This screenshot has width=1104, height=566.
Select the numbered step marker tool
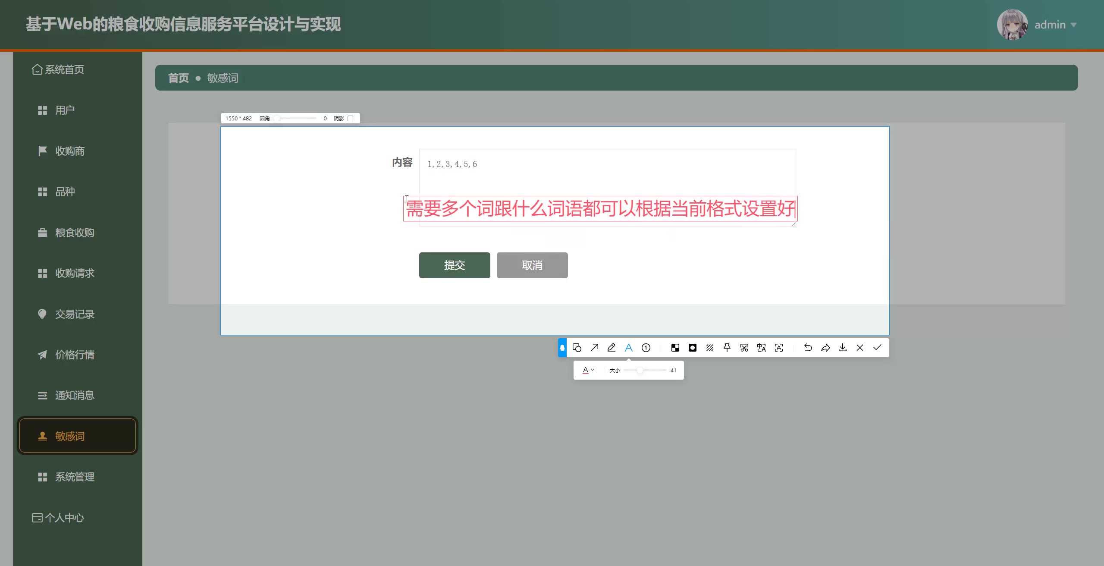646,348
